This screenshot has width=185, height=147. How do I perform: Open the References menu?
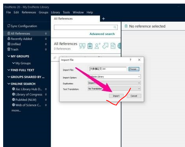click(29, 12)
